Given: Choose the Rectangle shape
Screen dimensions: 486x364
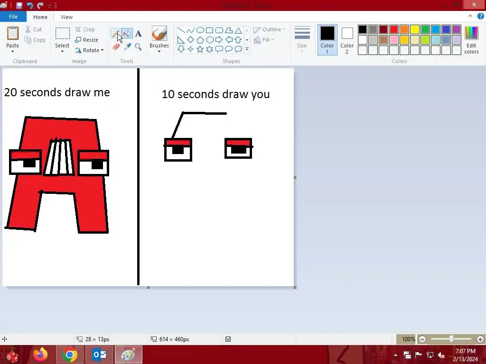Looking at the screenshot, I should 209,30.
